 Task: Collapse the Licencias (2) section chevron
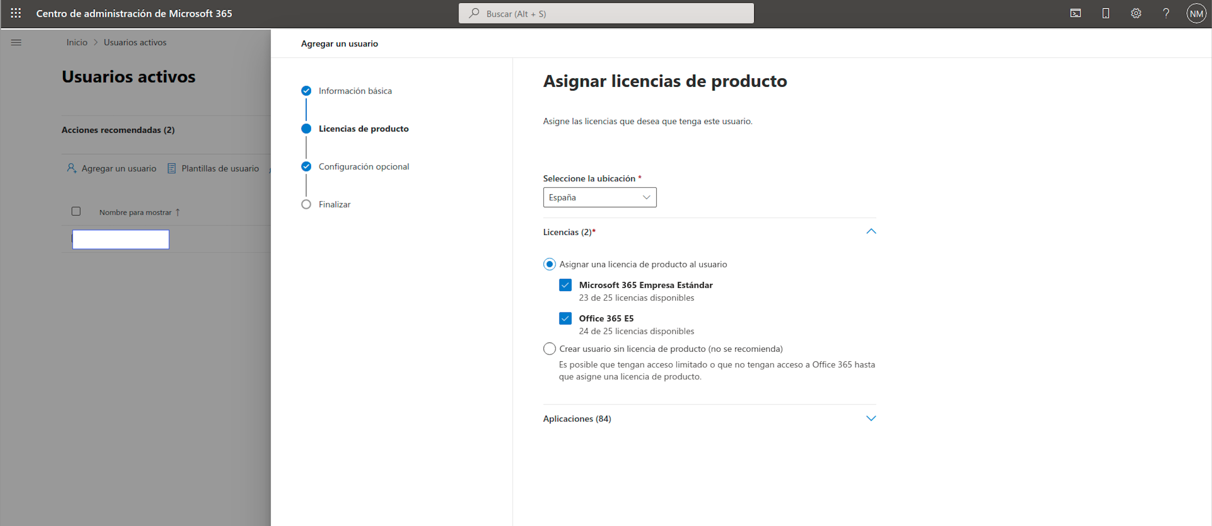tap(870, 232)
